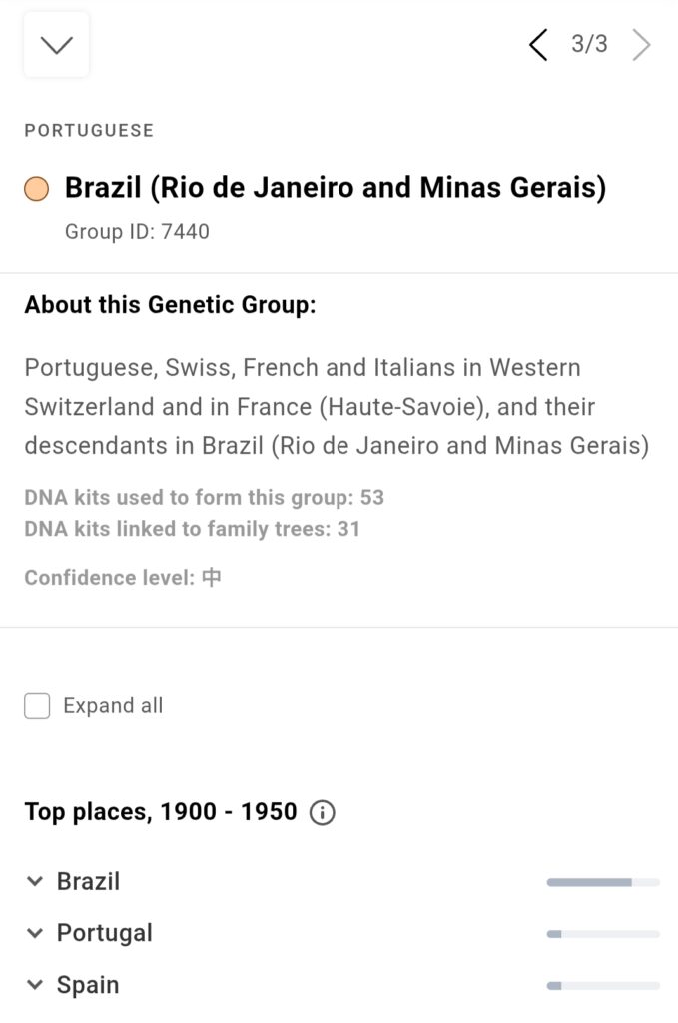Click the PORTUGUESE category label

(89, 131)
